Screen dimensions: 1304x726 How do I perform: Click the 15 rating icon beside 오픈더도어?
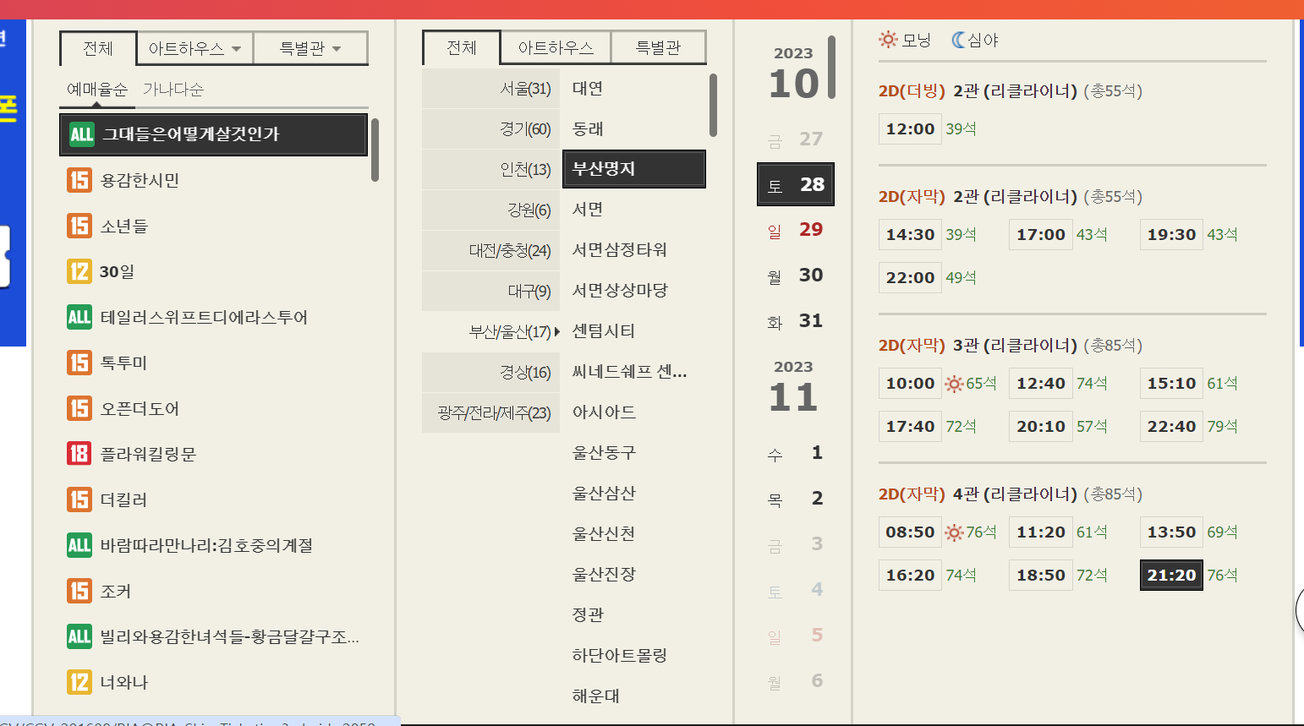(x=79, y=408)
